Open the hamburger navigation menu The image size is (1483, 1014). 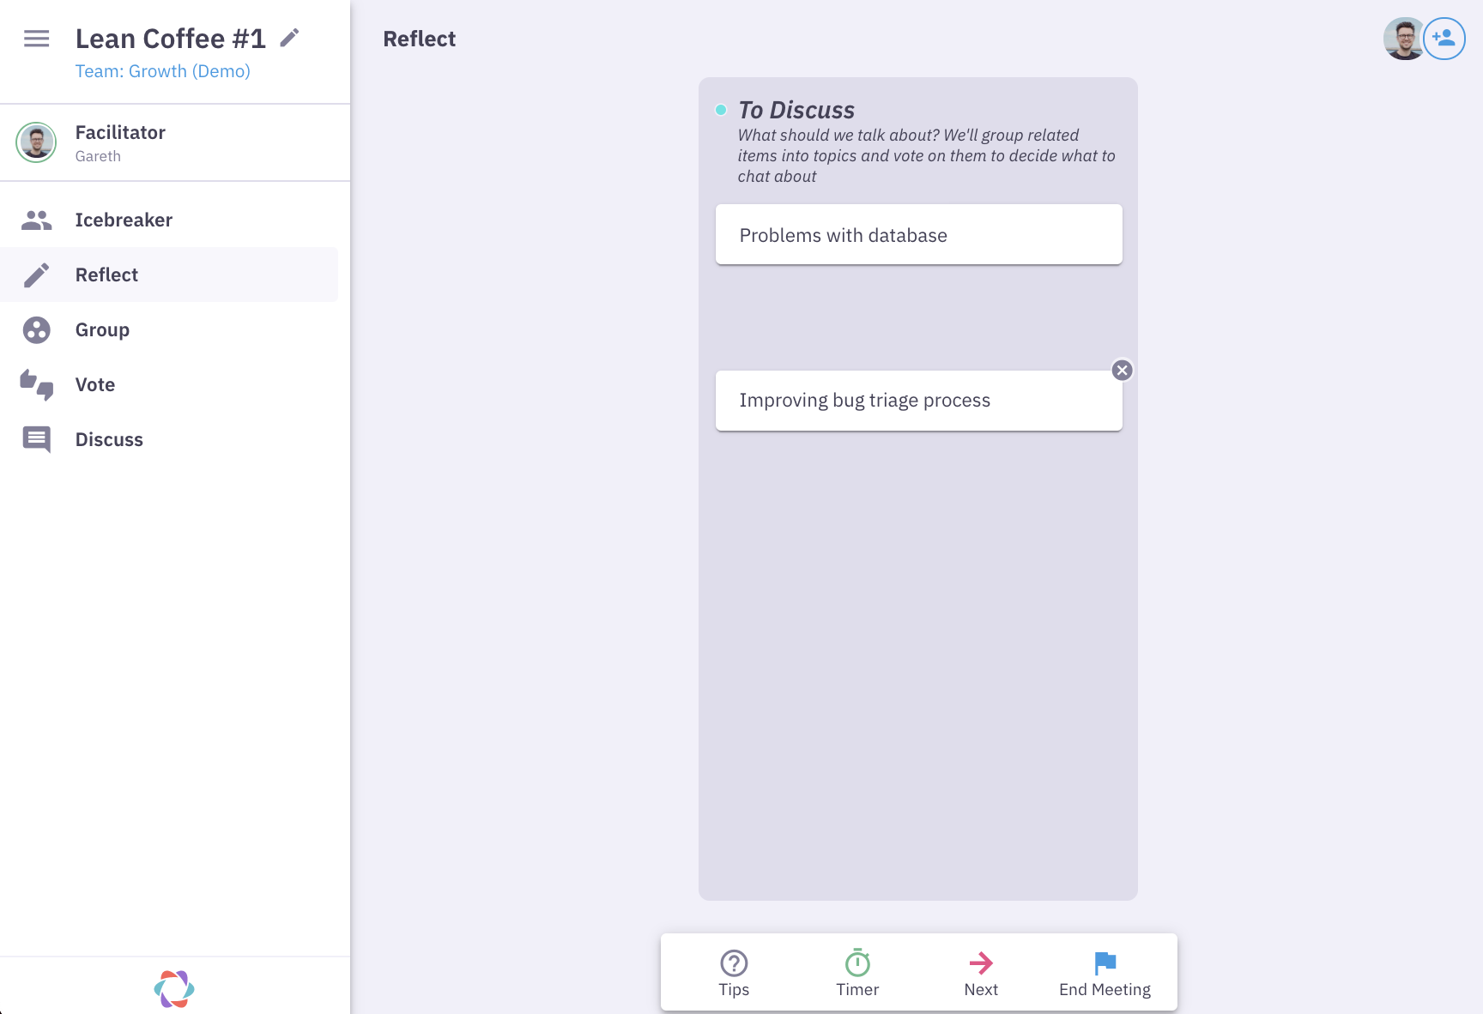(x=36, y=39)
